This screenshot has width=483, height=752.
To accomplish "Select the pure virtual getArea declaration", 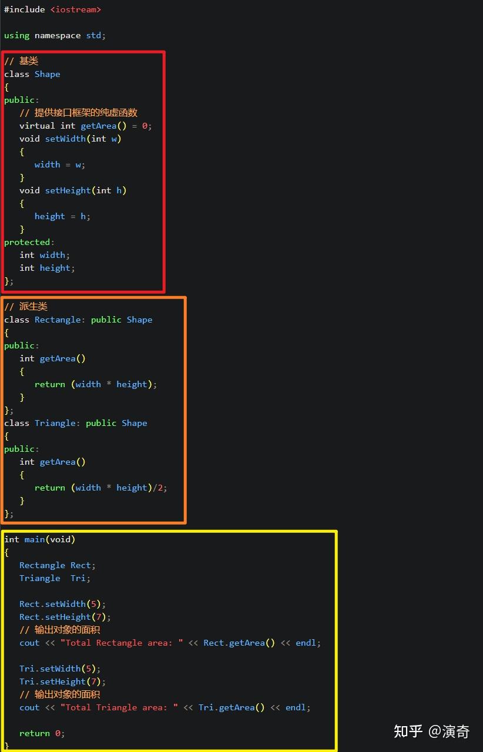I will [85, 125].
